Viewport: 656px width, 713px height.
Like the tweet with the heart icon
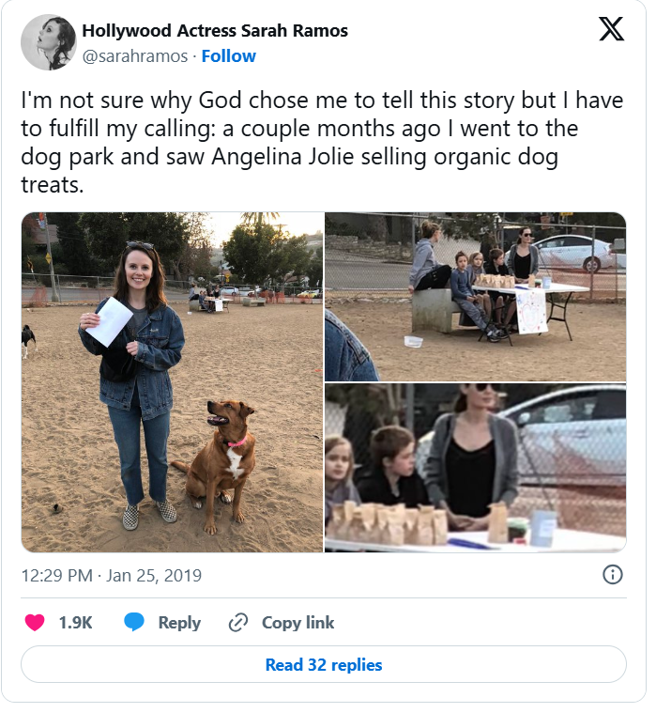click(x=35, y=622)
